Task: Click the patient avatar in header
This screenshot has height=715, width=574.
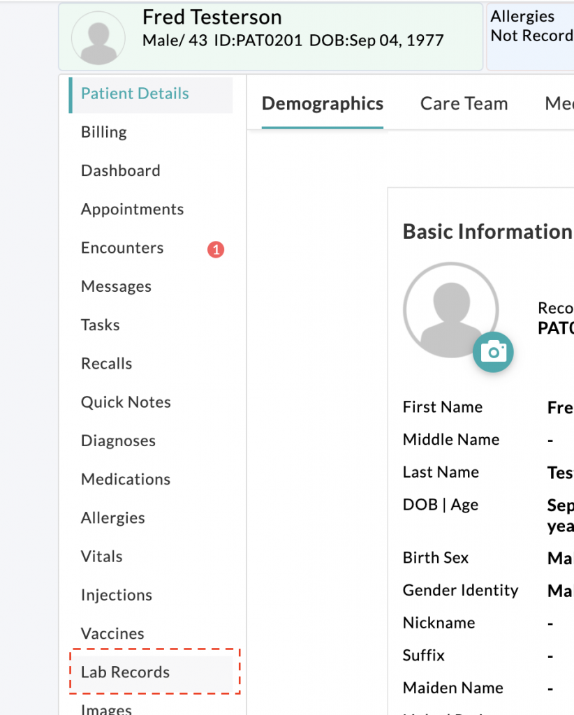Action: (x=103, y=38)
